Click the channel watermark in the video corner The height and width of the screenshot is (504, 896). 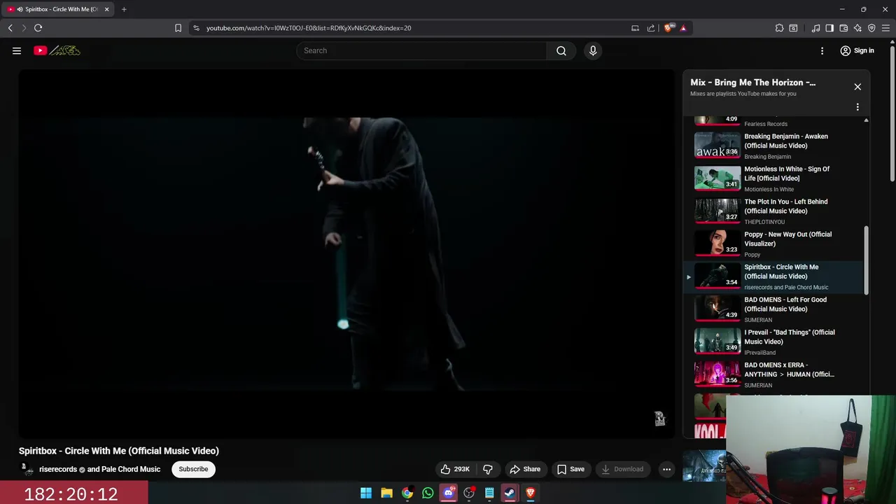(659, 419)
